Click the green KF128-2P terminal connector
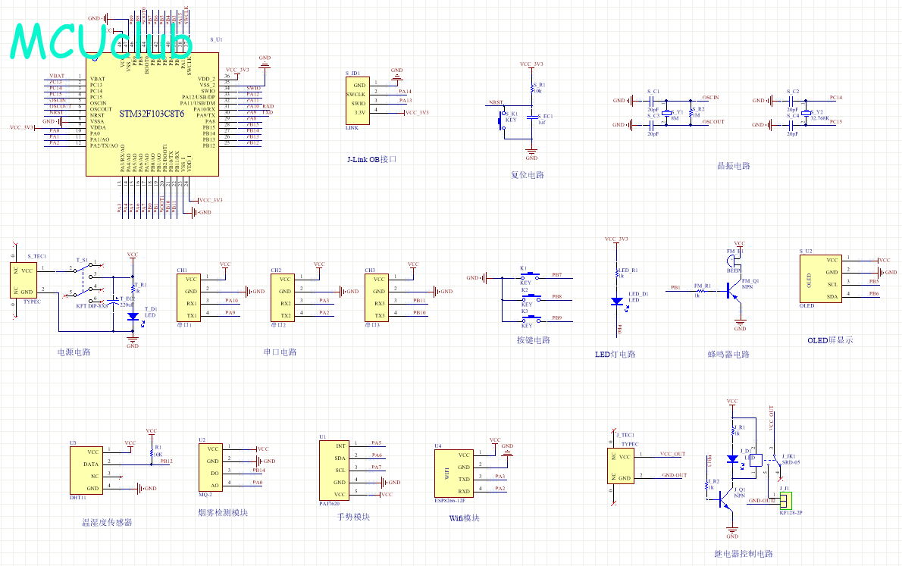Viewport: 902px width, 566px height. tap(785, 501)
